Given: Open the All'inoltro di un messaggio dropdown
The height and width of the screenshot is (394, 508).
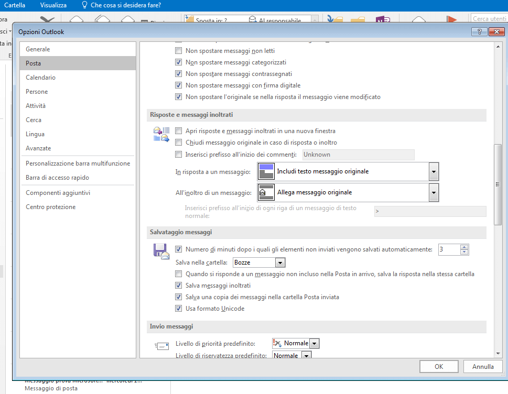Looking at the screenshot, I should (433, 192).
